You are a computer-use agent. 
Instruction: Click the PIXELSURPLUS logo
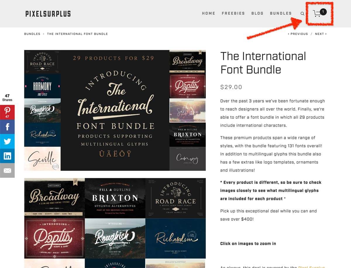(x=48, y=13)
